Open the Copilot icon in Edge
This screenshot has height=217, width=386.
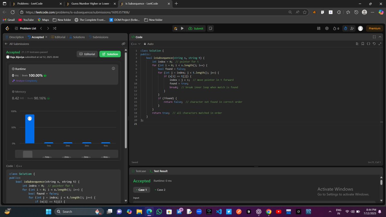pos(381,12)
